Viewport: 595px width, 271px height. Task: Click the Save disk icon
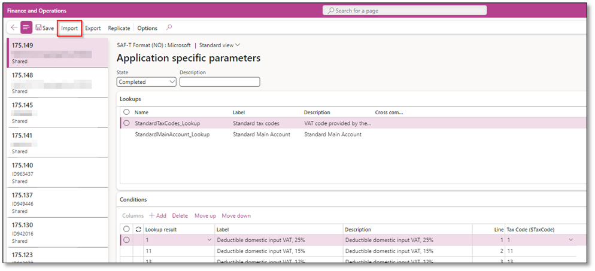pyautogui.click(x=39, y=28)
